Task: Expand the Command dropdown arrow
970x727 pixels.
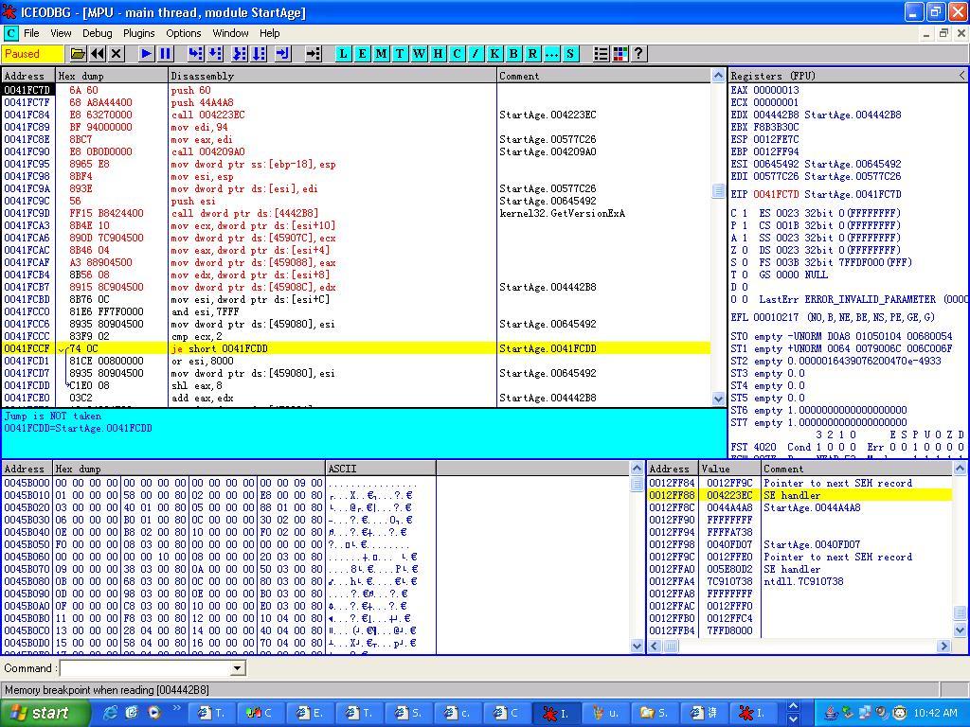Action: (236, 668)
